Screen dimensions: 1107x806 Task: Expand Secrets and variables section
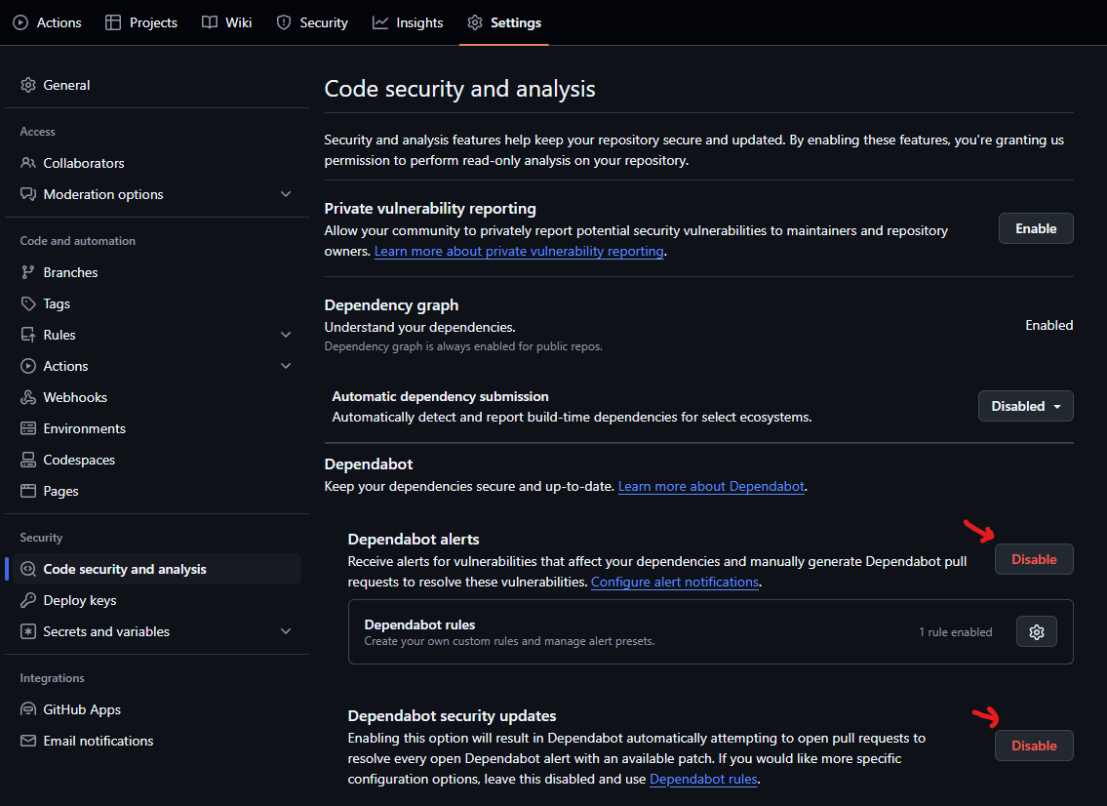(286, 631)
